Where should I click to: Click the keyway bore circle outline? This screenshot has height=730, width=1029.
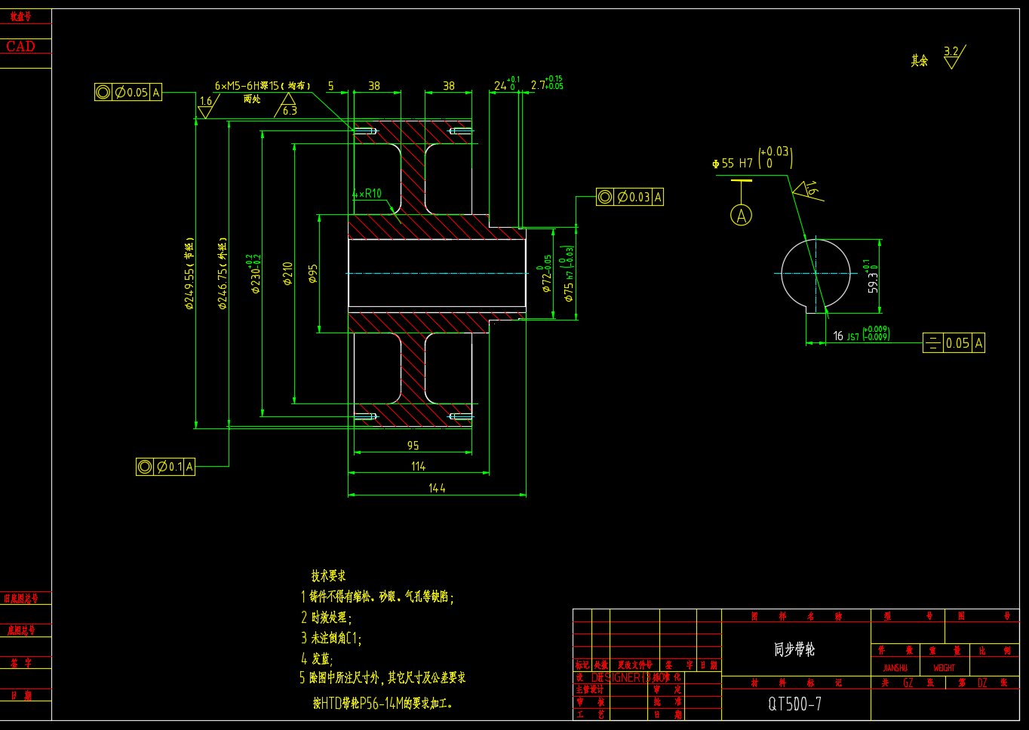point(782,273)
